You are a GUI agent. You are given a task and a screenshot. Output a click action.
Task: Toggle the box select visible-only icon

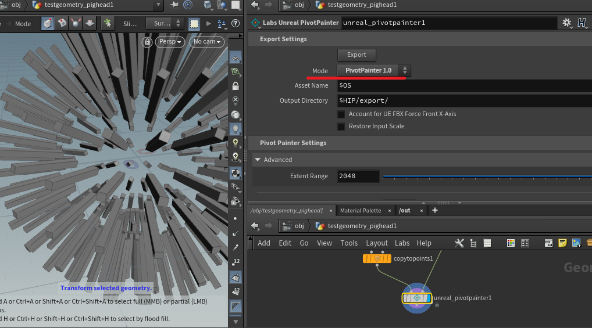[x=194, y=24]
